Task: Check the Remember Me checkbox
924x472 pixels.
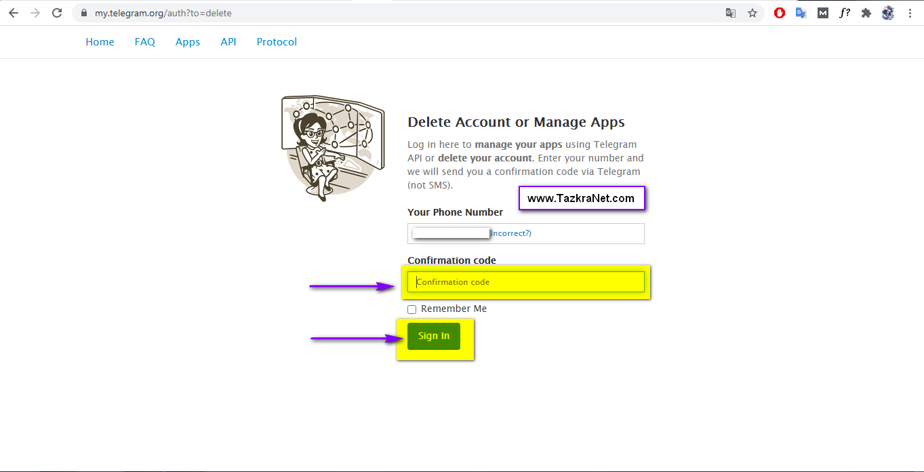Action: [x=412, y=309]
